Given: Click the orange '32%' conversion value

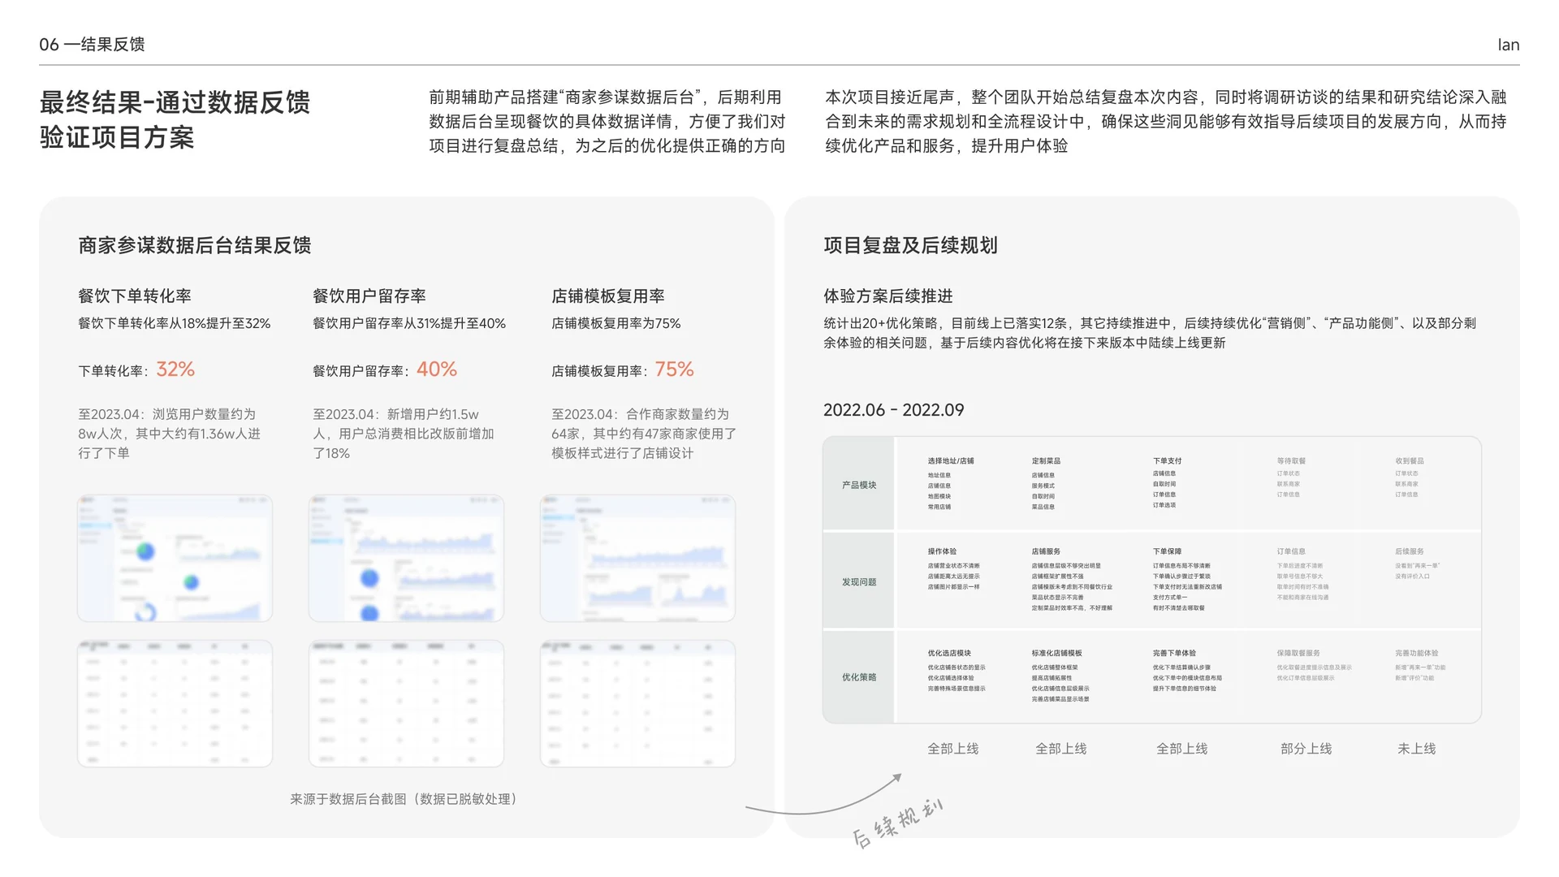Looking at the screenshot, I should (x=175, y=369).
